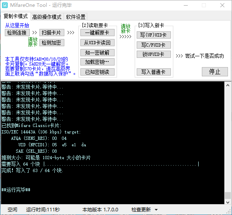This screenshot has width=232, height=215.
Task: Click the ATQA (SENS_RES) log line
Action: pos(39,138)
